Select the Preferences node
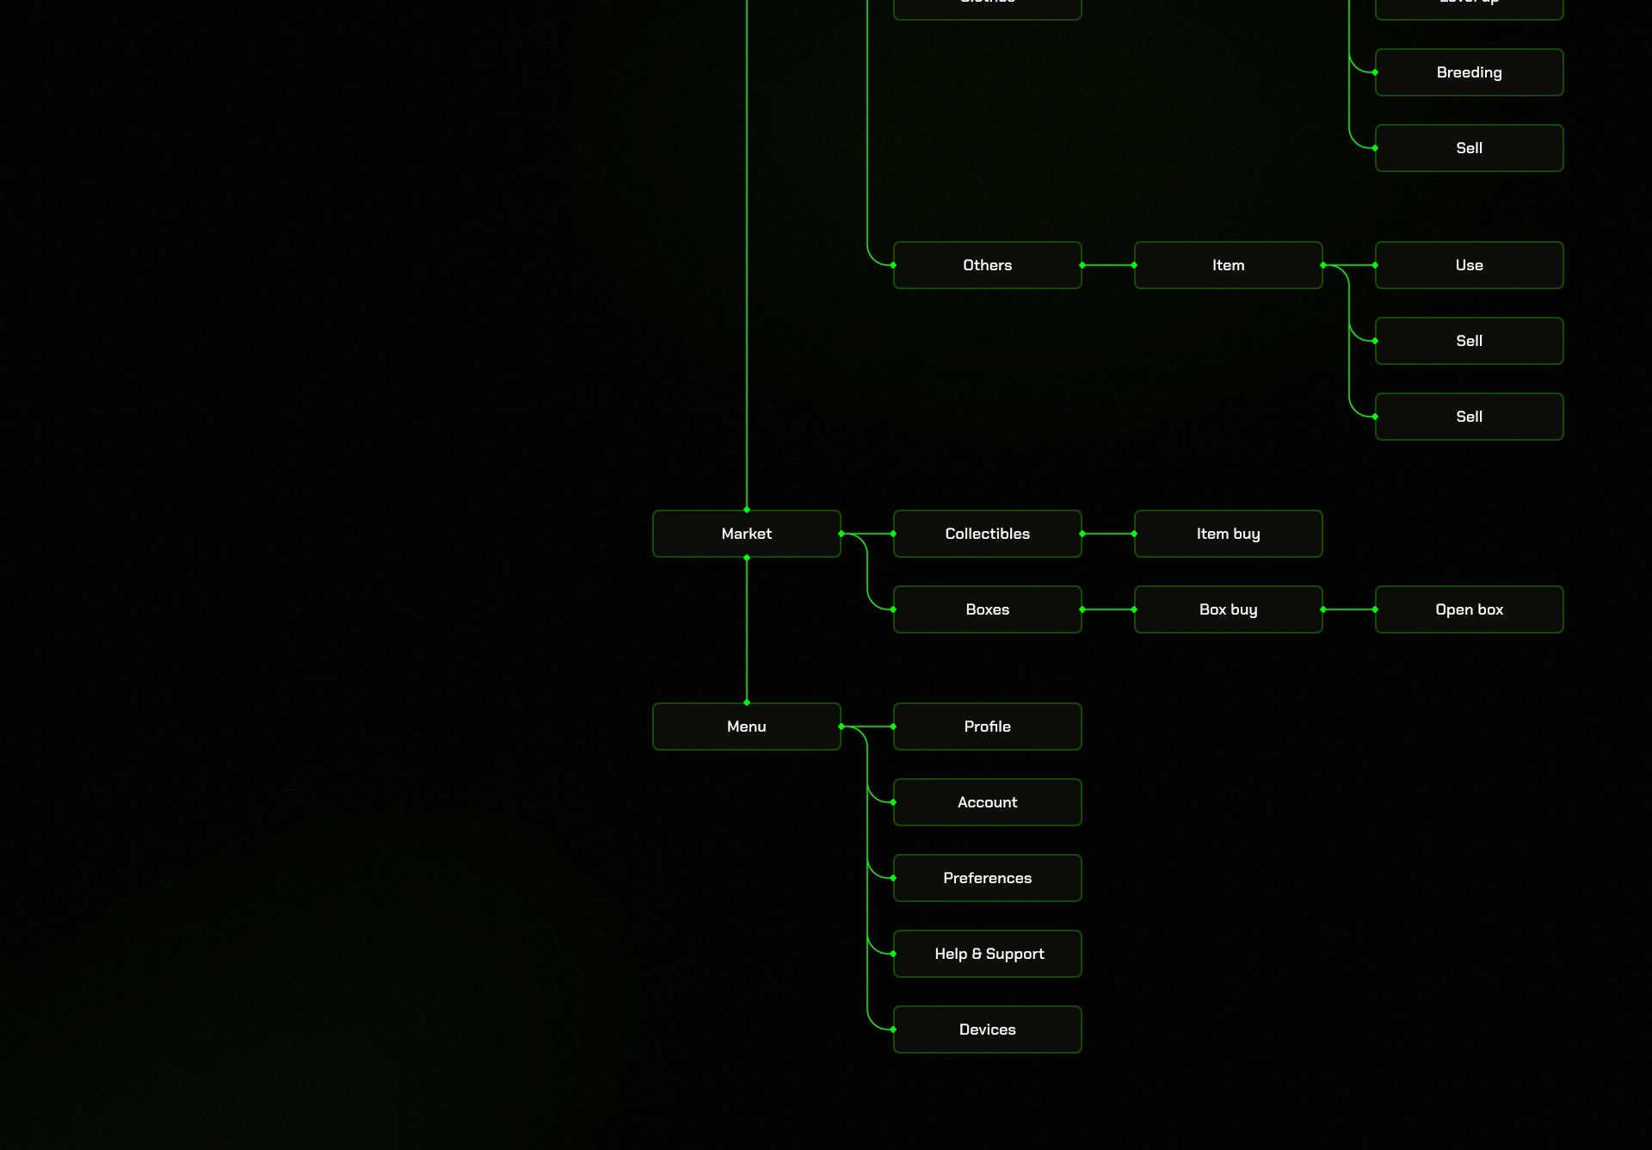This screenshot has width=1652, height=1150. 987,878
